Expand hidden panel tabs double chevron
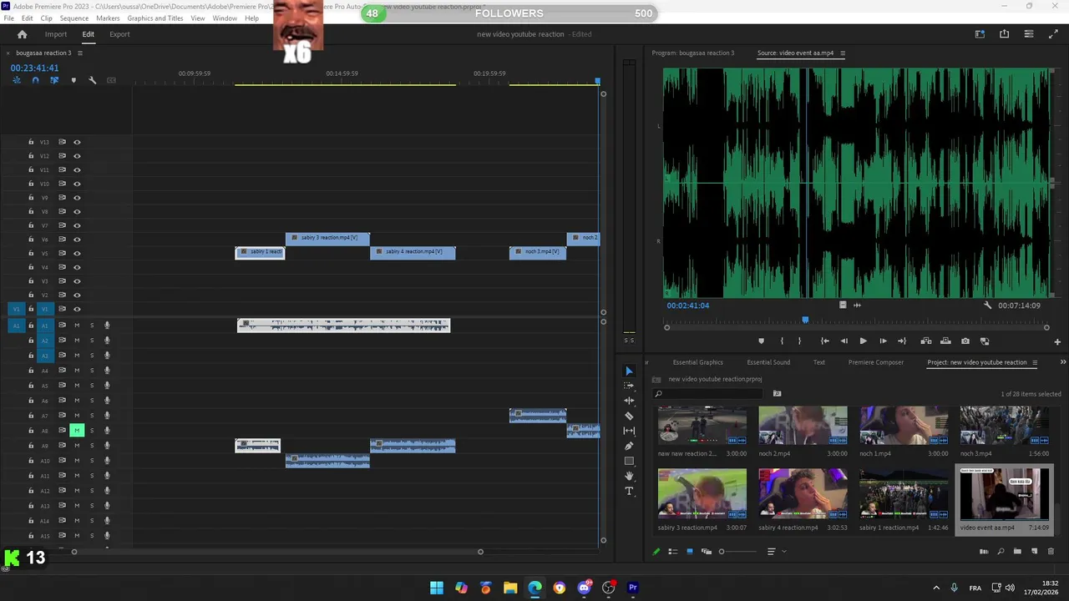Image resolution: width=1069 pixels, height=601 pixels. tap(1062, 362)
